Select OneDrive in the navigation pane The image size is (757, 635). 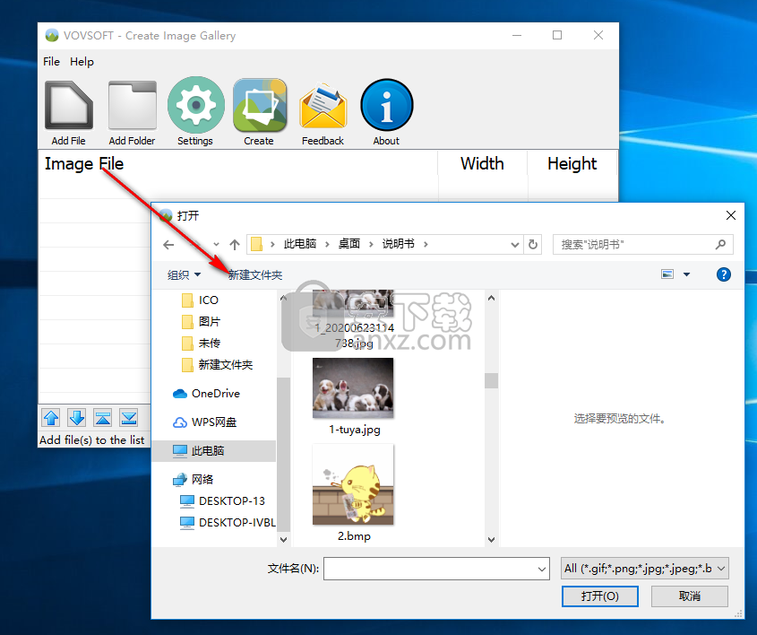click(215, 394)
